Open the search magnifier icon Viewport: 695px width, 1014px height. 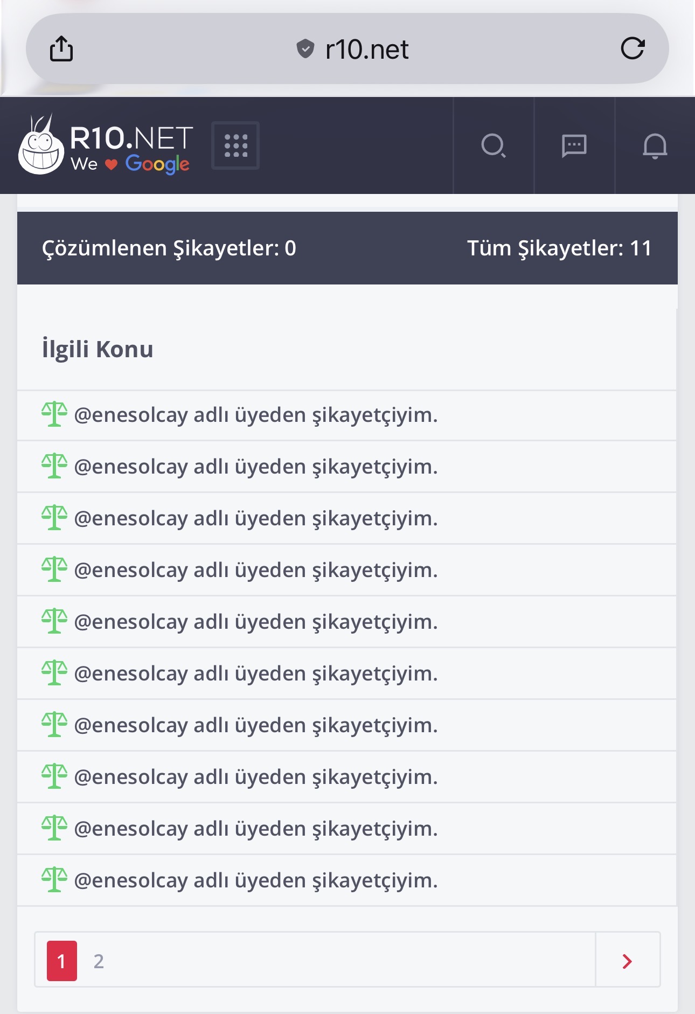494,145
